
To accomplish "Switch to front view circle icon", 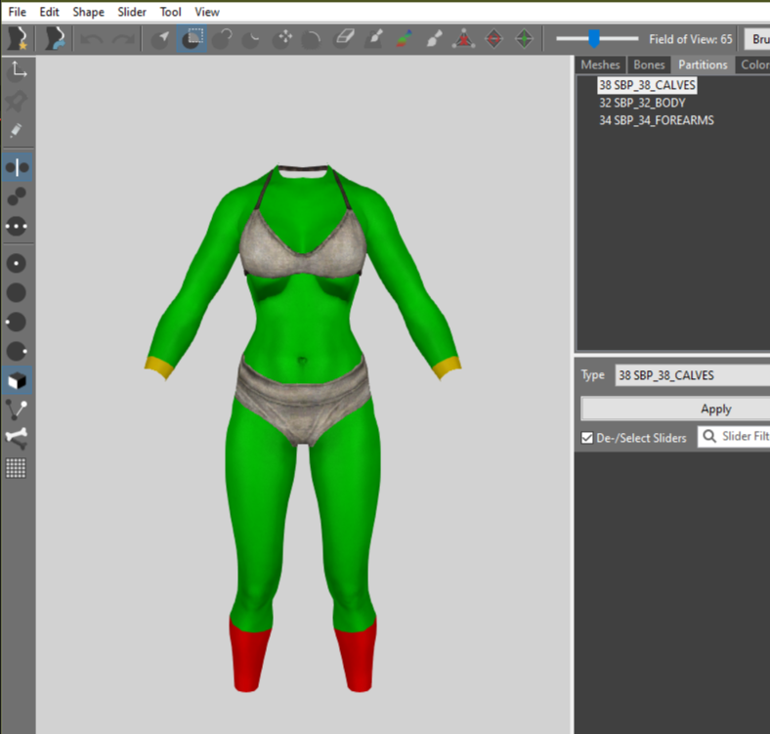I will (17, 263).
